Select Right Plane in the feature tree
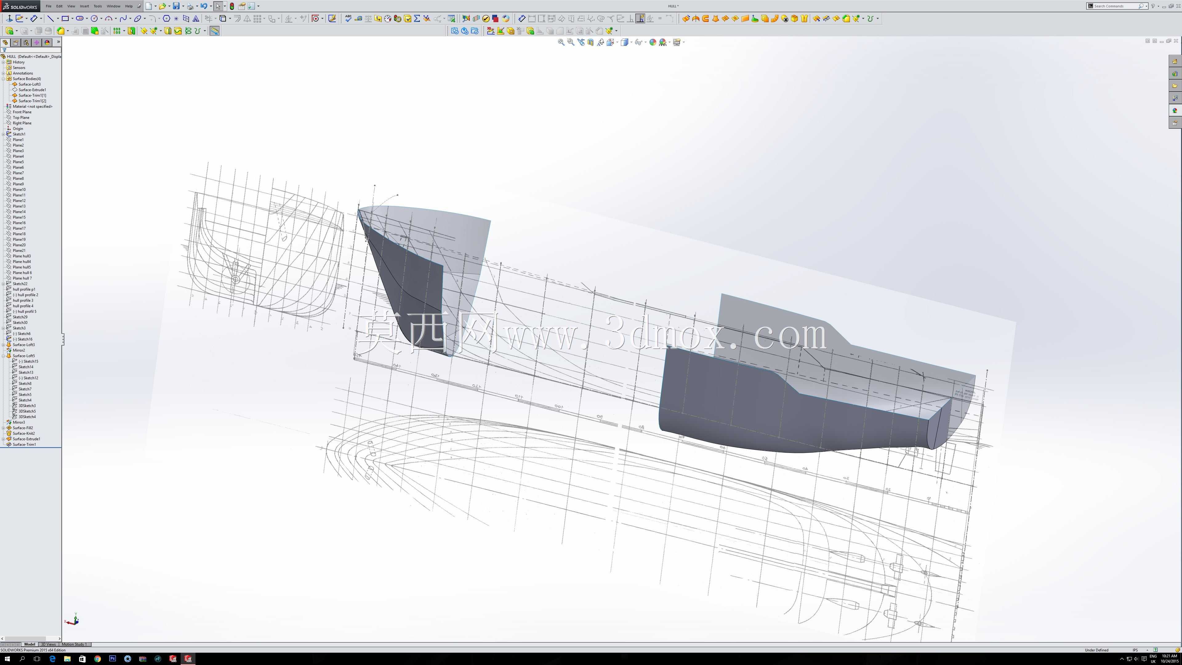 tap(22, 123)
